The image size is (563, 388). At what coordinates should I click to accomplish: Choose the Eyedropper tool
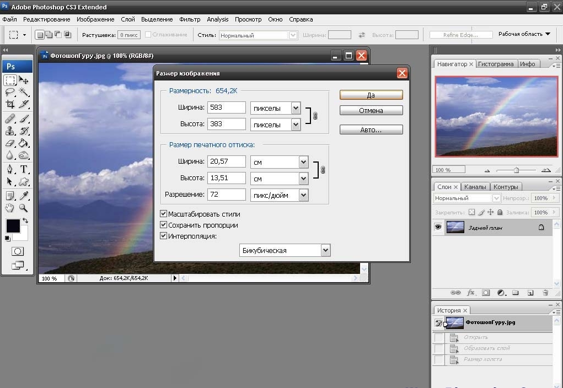click(24, 196)
